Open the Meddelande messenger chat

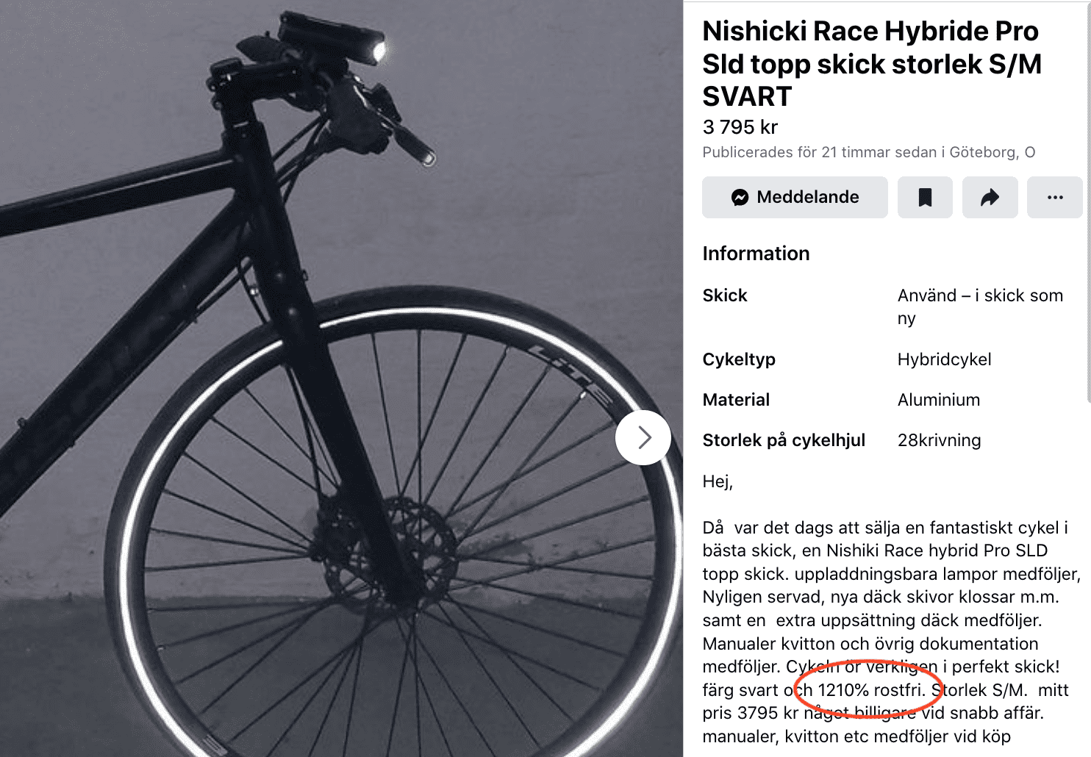coord(794,197)
